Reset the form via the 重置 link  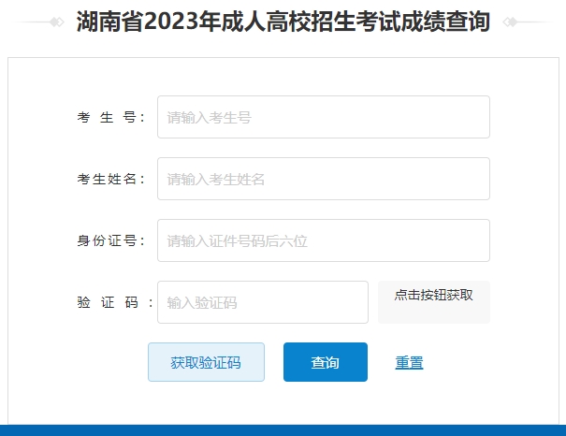coord(409,363)
